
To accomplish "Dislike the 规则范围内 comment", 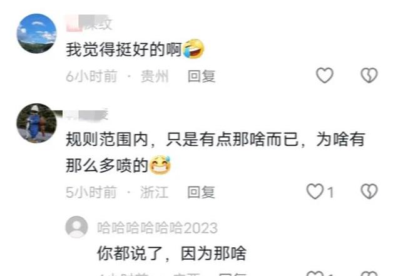I will pyautogui.click(x=369, y=191).
